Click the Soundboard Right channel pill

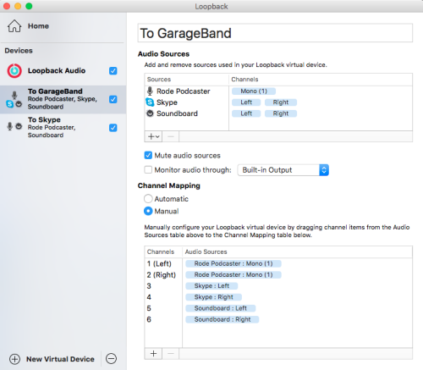click(281, 113)
